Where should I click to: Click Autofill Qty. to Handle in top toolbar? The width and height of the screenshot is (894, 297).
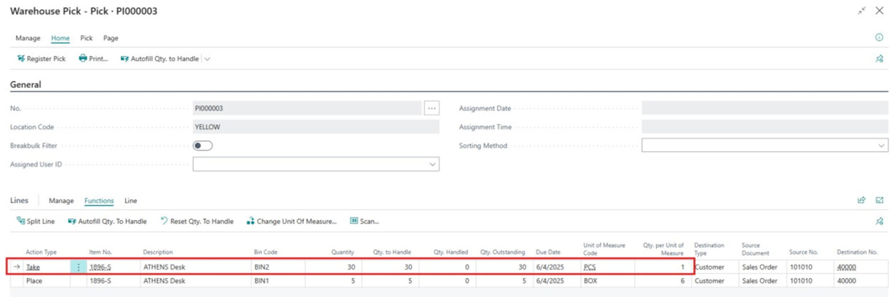pyautogui.click(x=160, y=59)
